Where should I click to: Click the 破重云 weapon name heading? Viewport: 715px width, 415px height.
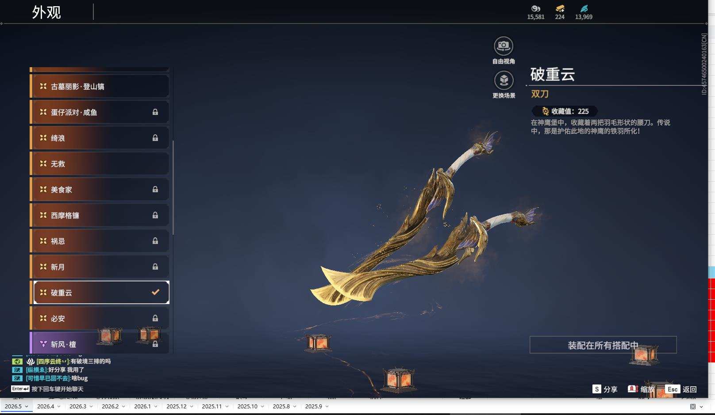tap(553, 74)
